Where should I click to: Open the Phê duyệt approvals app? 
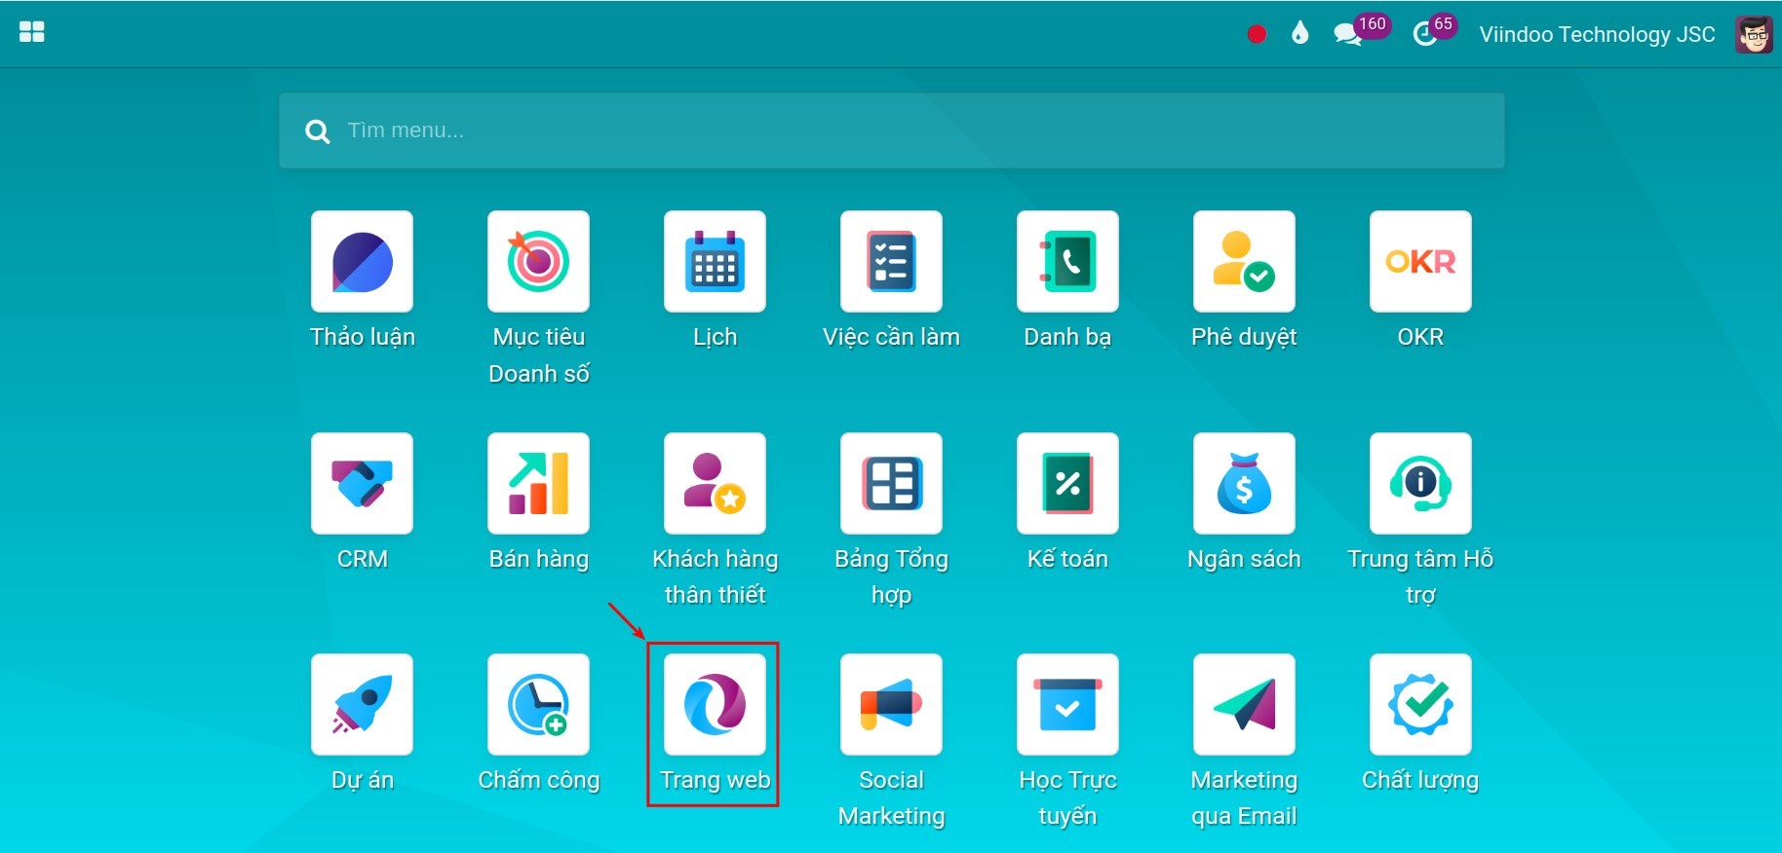(1244, 262)
